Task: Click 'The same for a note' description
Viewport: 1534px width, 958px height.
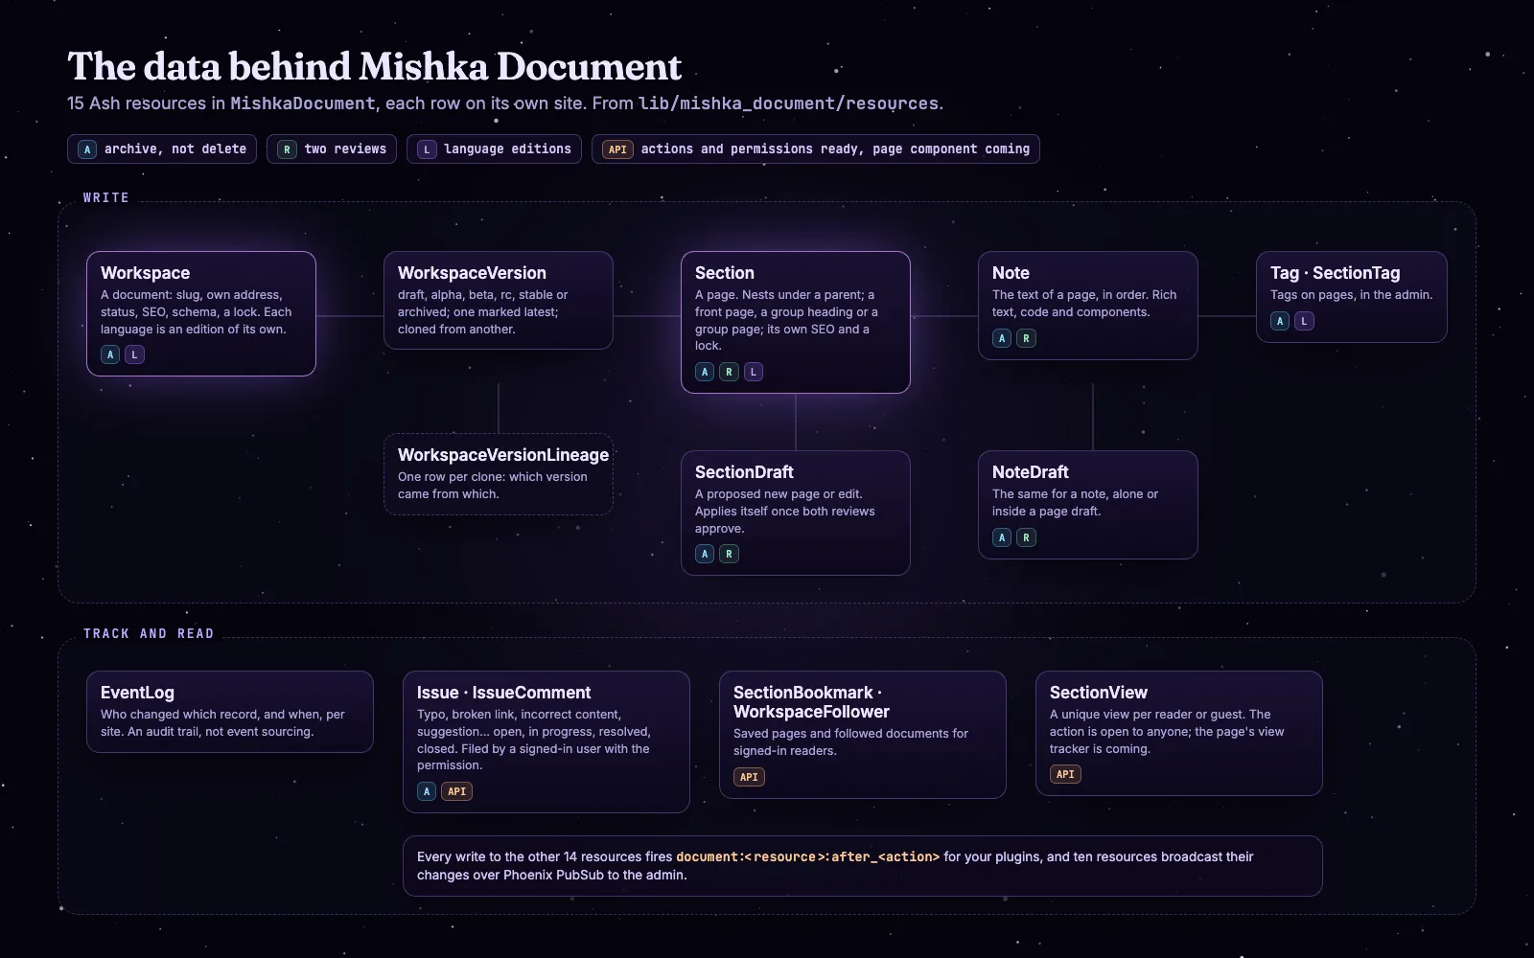Action: pos(1075,503)
